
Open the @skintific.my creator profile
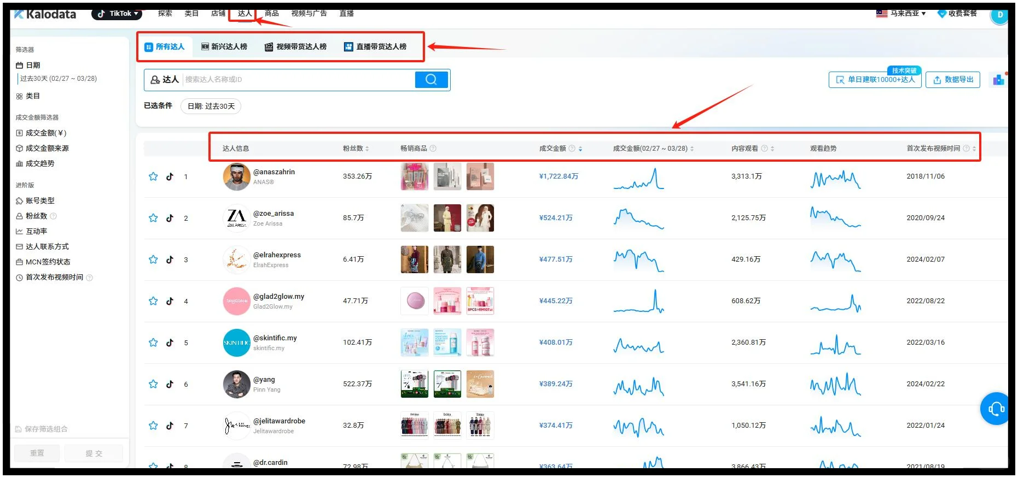275,338
